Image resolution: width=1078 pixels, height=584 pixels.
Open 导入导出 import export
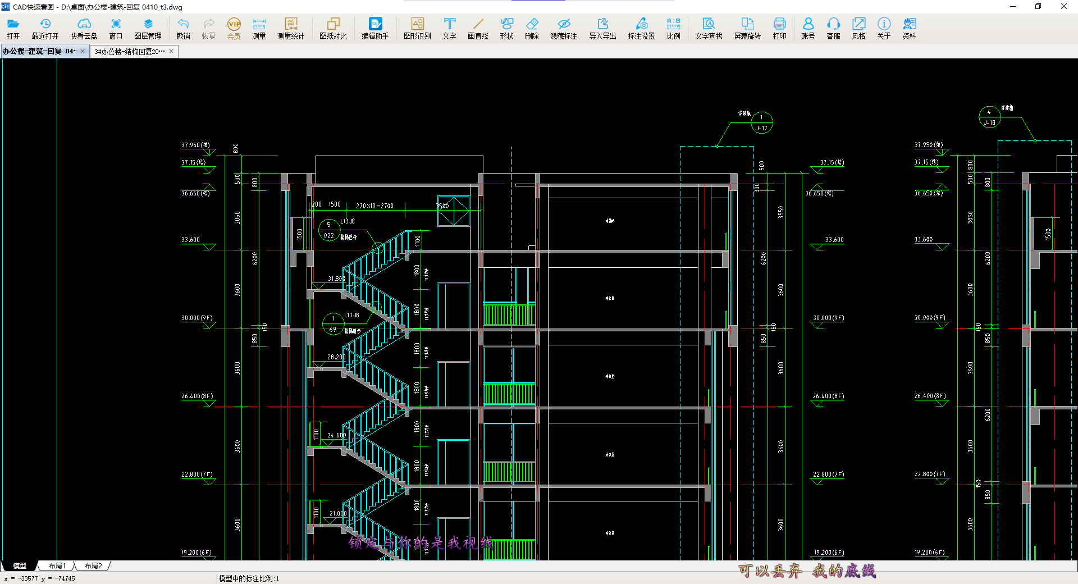click(602, 28)
